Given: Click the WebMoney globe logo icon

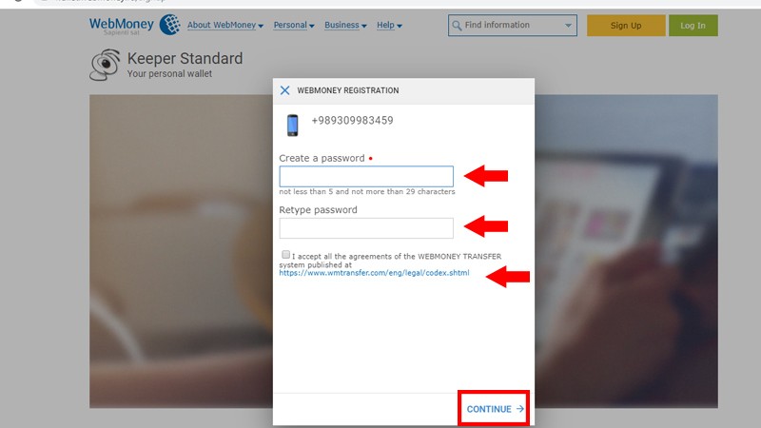Looking at the screenshot, I should pyautogui.click(x=170, y=25).
